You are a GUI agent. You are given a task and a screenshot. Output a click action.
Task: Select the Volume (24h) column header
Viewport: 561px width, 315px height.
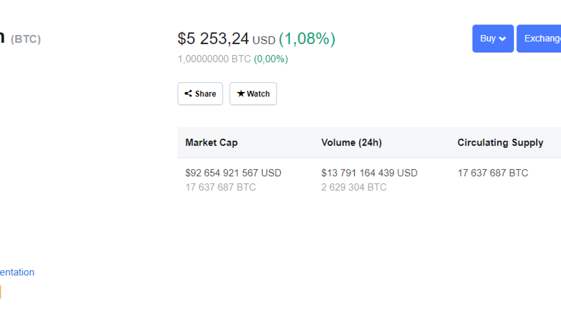[x=351, y=142]
